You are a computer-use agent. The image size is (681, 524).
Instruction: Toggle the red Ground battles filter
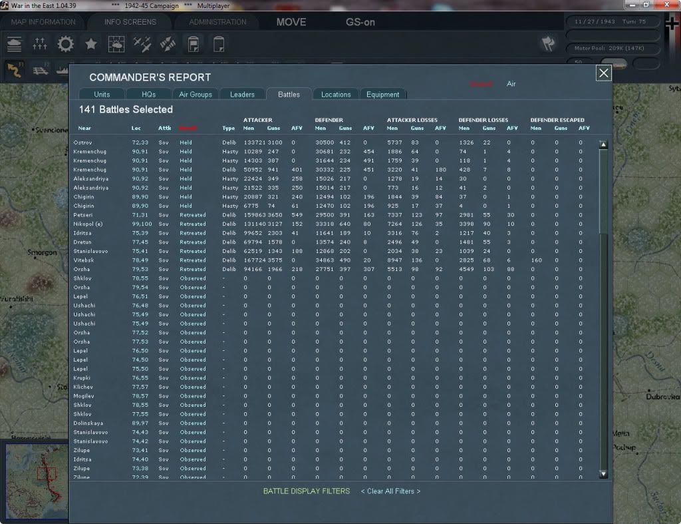pyautogui.click(x=481, y=84)
